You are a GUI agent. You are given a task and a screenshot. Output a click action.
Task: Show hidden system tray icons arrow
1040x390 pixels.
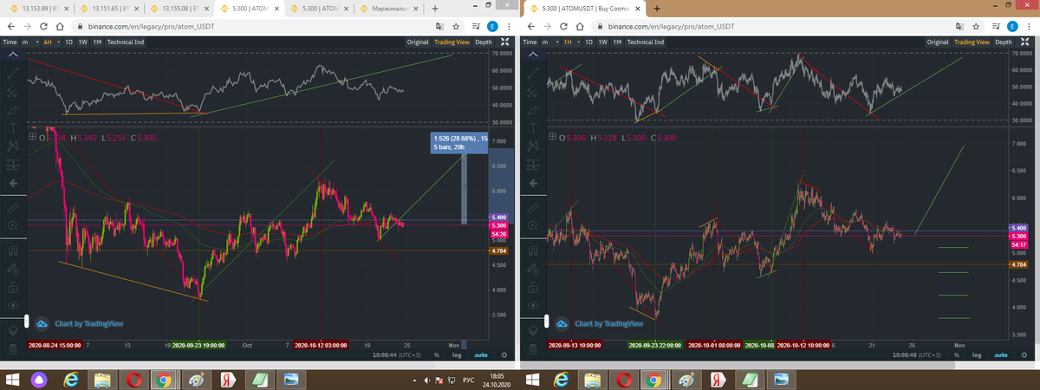click(x=415, y=380)
